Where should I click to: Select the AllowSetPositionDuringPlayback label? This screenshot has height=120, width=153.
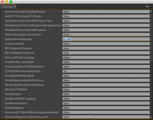[x=25, y=30]
